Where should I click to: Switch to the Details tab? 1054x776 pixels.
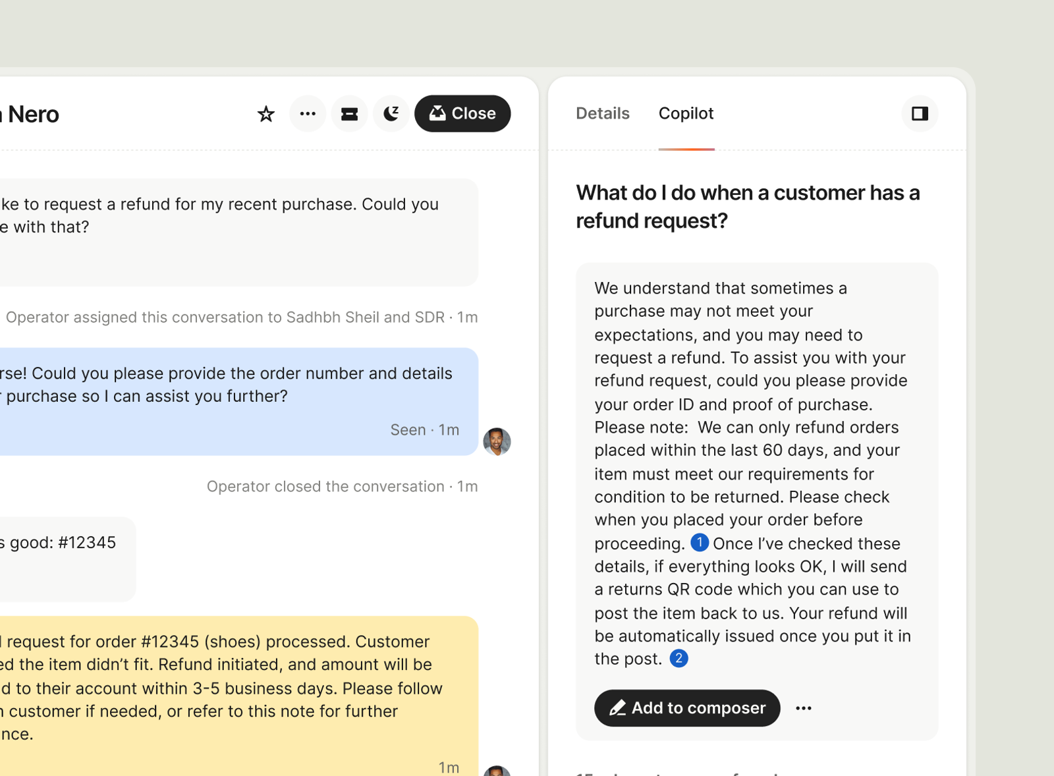click(x=603, y=113)
